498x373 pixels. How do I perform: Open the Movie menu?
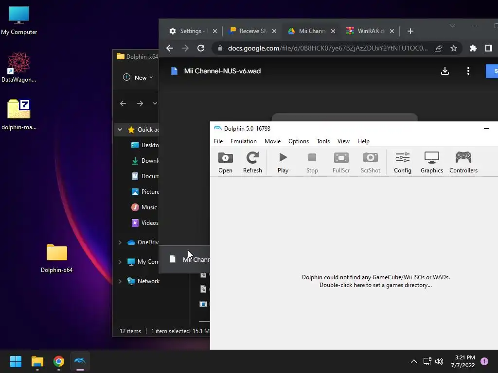click(x=272, y=141)
